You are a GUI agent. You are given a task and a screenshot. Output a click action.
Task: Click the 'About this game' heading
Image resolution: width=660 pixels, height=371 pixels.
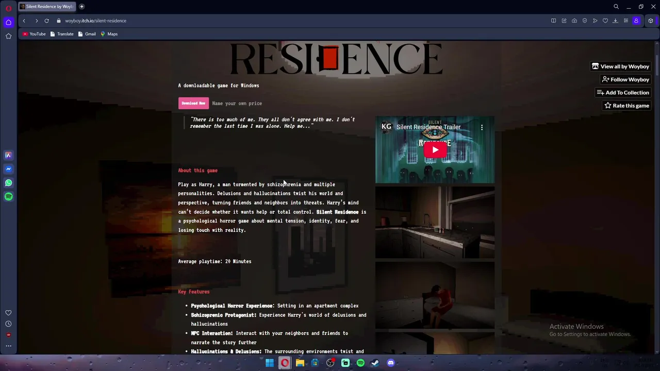[x=197, y=170]
